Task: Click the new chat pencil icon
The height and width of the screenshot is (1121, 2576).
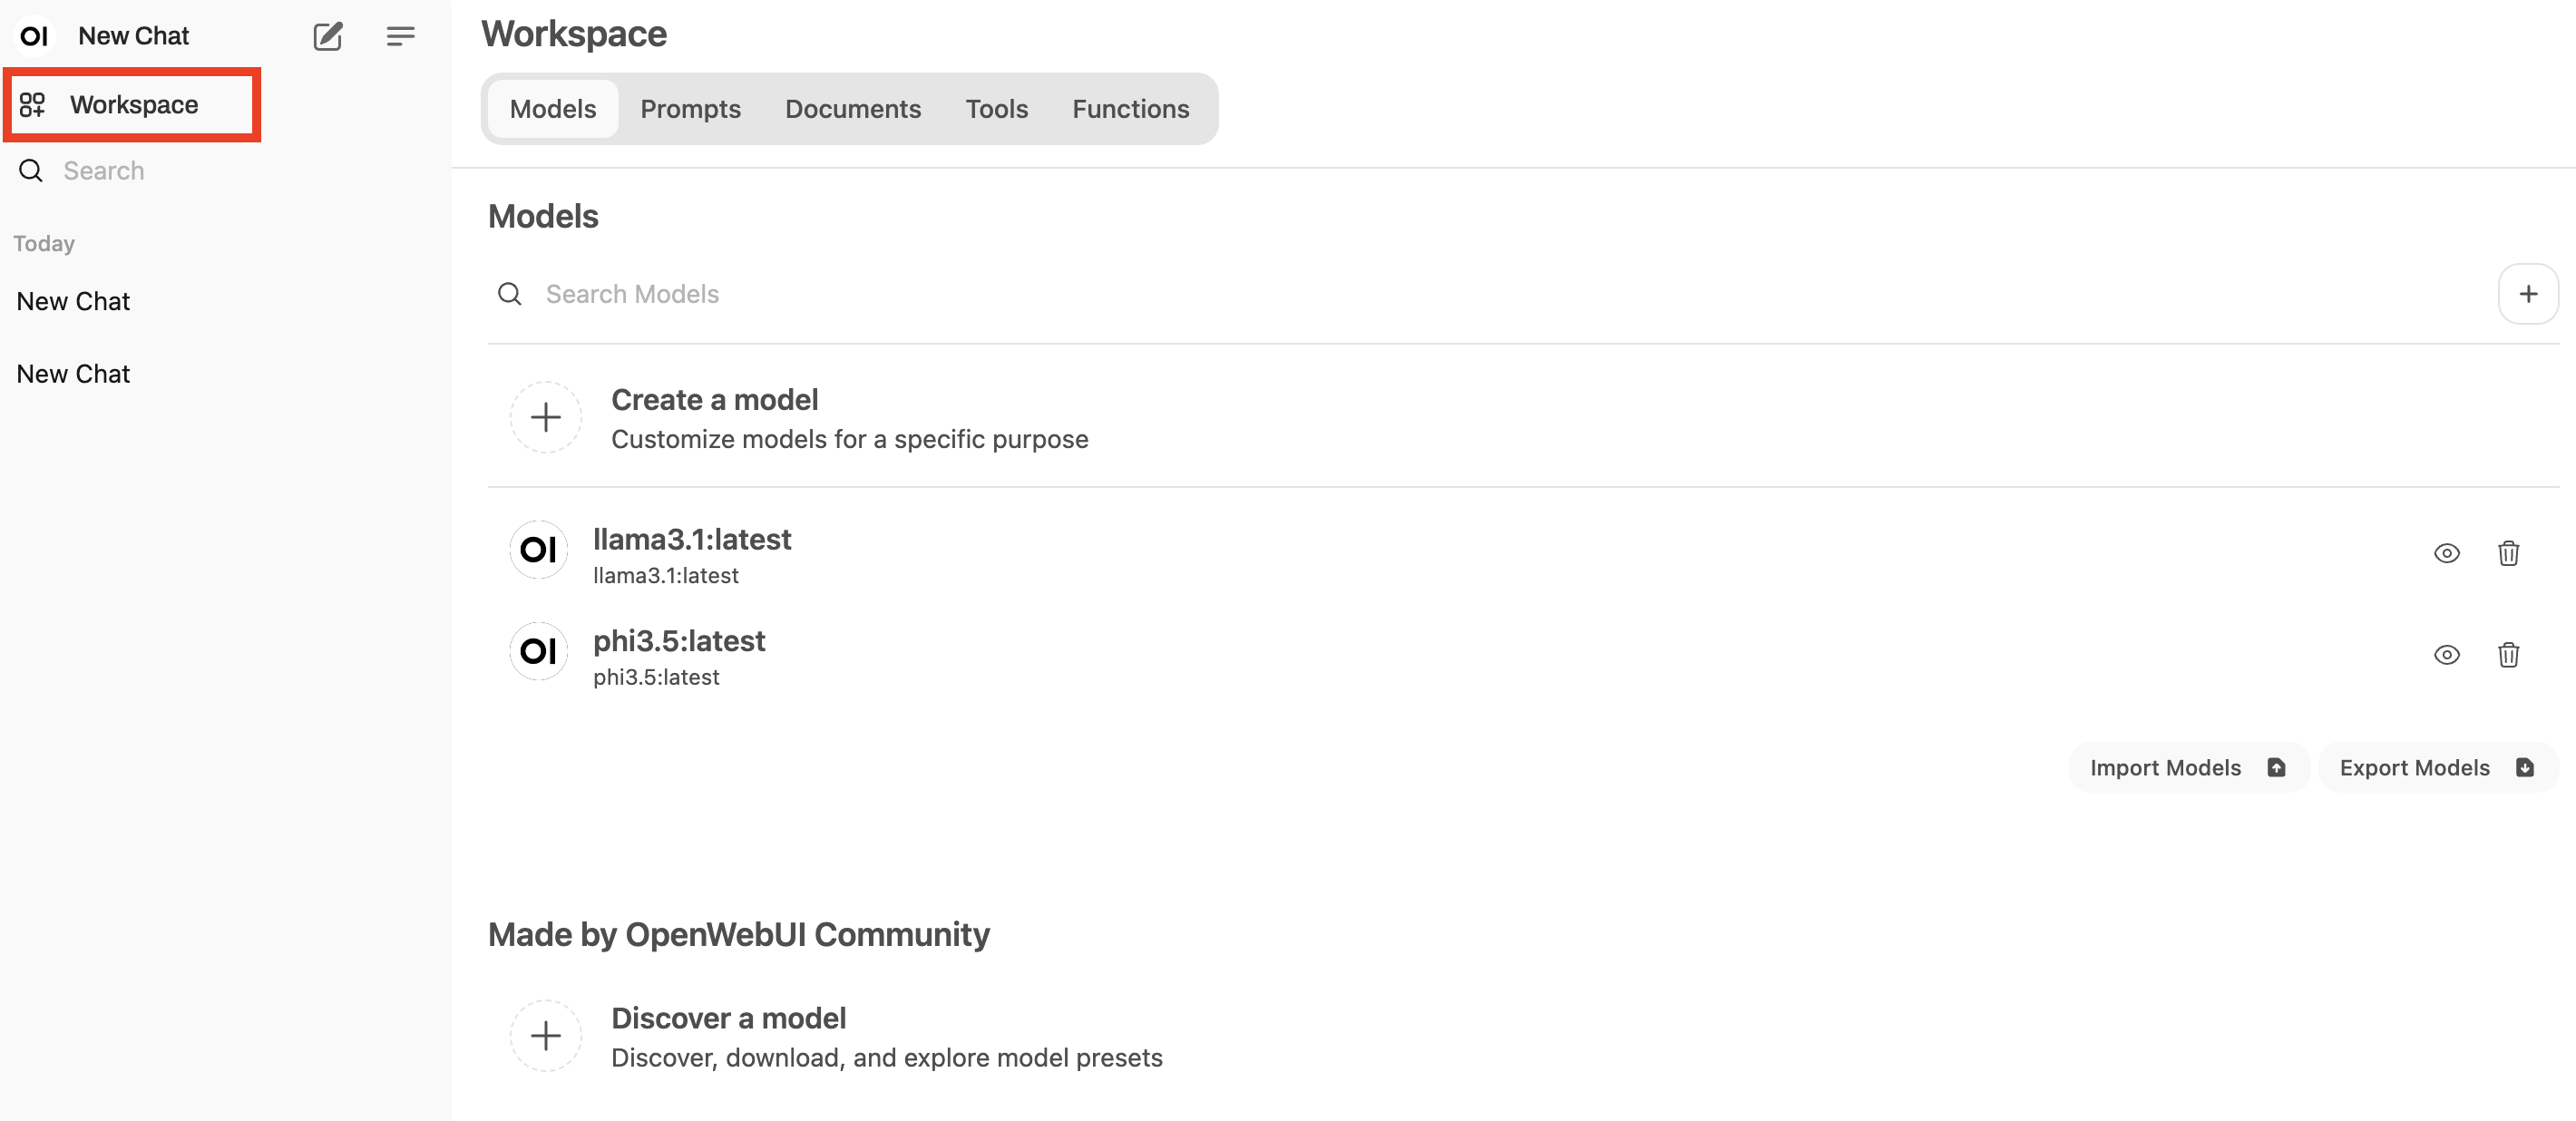Action: pos(328,36)
